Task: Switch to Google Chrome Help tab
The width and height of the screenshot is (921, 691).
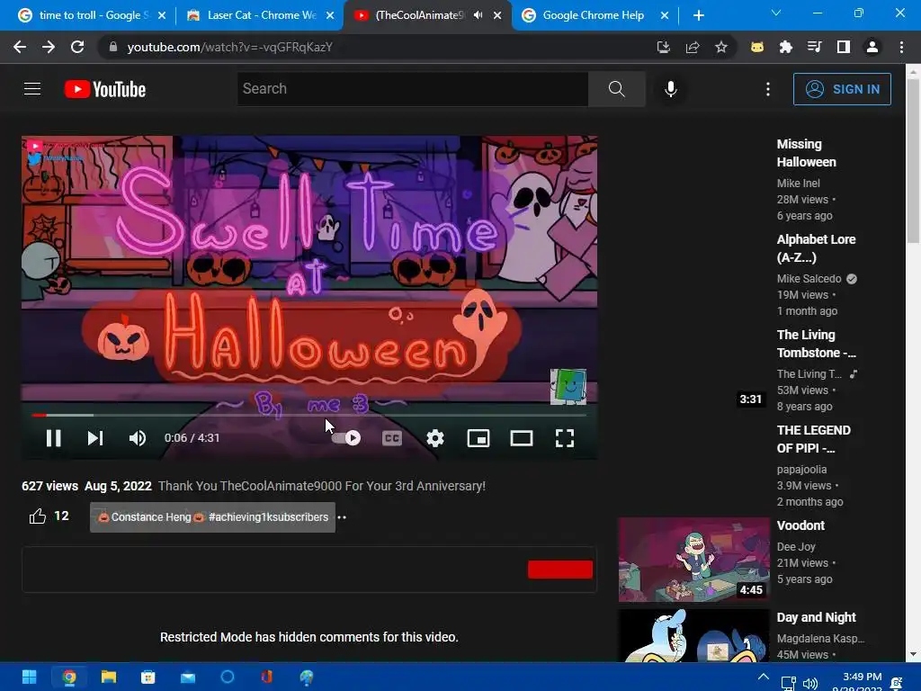Action: pos(594,15)
